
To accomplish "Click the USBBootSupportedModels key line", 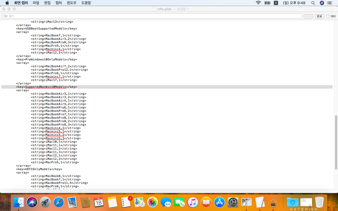I will [x=46, y=28].
